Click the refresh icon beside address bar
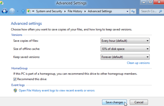 pos(133,11)
